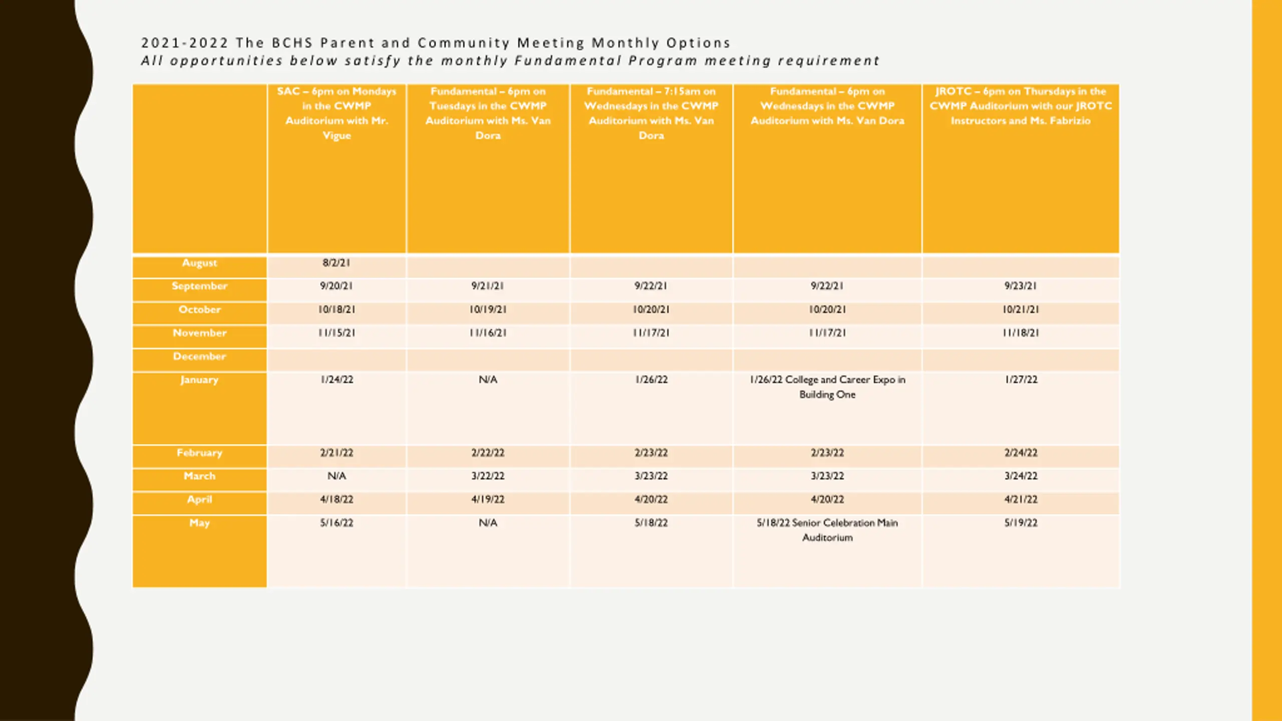Viewport: 1282px width, 721px height.
Task: Select the 4/19/22 cell
Action: 488,503
